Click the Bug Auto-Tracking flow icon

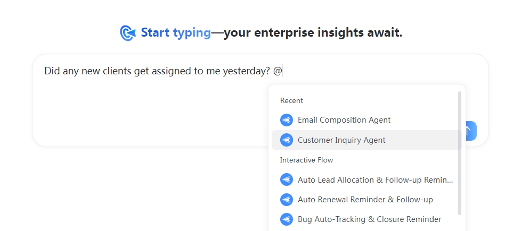pyautogui.click(x=286, y=219)
